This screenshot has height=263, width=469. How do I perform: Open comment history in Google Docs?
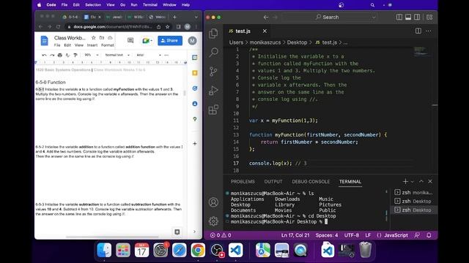click(130, 40)
